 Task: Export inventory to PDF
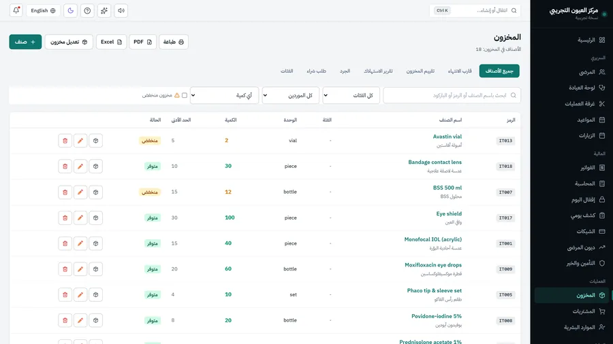(143, 41)
